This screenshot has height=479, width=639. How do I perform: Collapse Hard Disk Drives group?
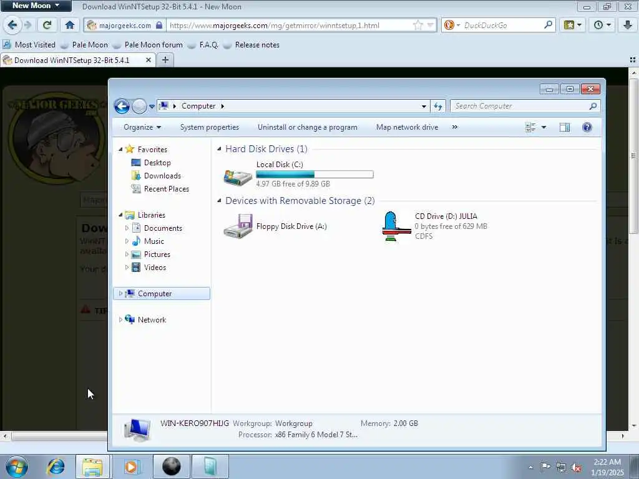point(219,149)
